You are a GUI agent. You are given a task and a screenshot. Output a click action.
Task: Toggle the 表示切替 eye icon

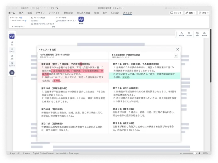coord(204,34)
